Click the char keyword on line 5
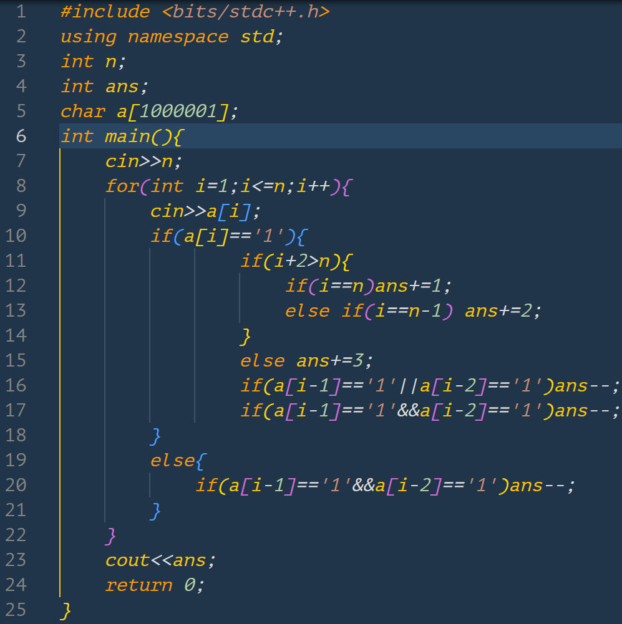The height and width of the screenshot is (624, 622). (83, 111)
